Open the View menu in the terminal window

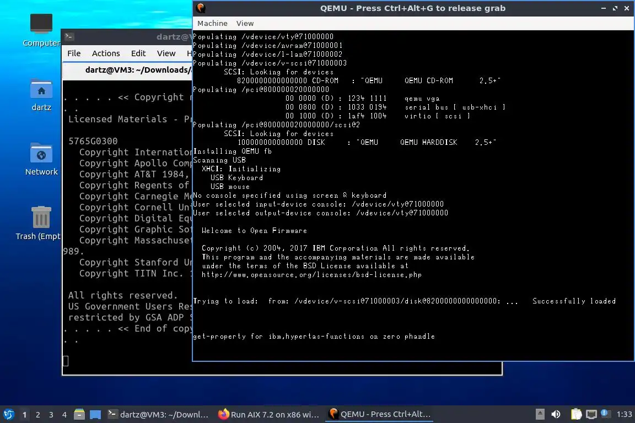pyautogui.click(x=166, y=53)
